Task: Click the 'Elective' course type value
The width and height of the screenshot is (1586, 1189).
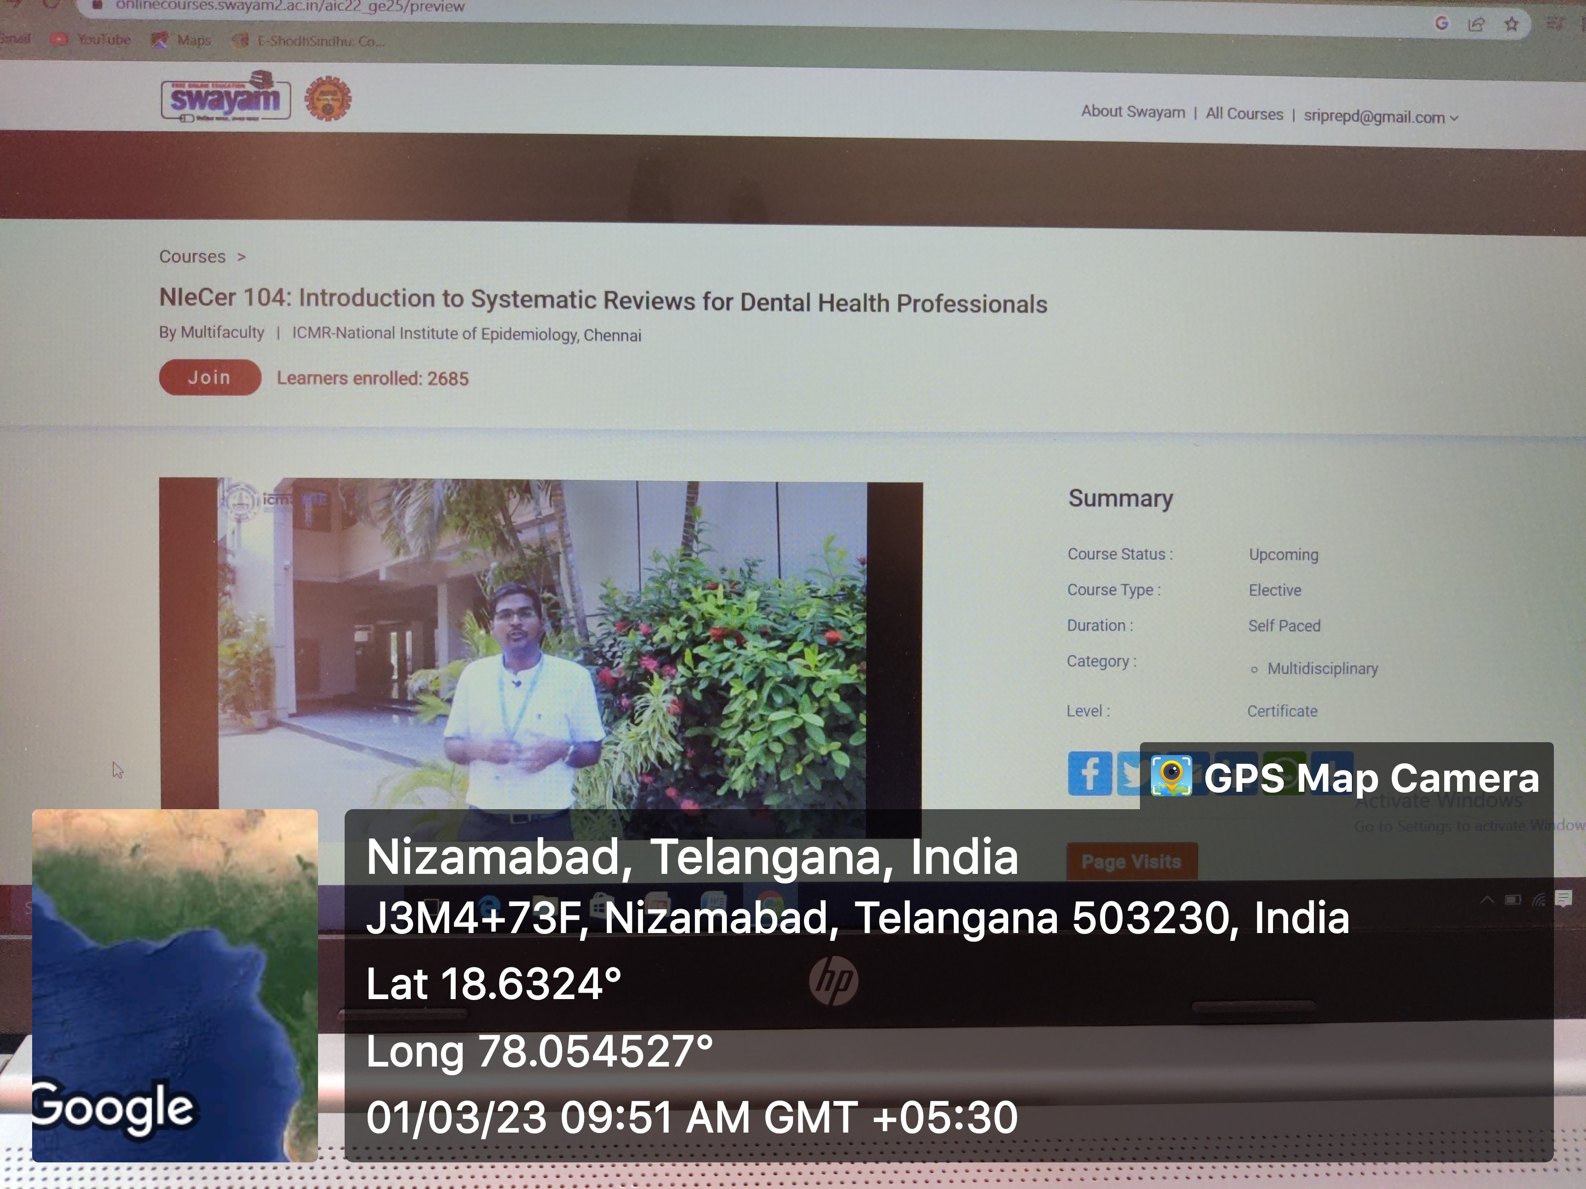Action: [x=1275, y=590]
